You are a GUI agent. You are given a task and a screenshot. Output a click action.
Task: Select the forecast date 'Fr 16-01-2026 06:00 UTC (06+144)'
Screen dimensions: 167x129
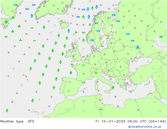131,121
